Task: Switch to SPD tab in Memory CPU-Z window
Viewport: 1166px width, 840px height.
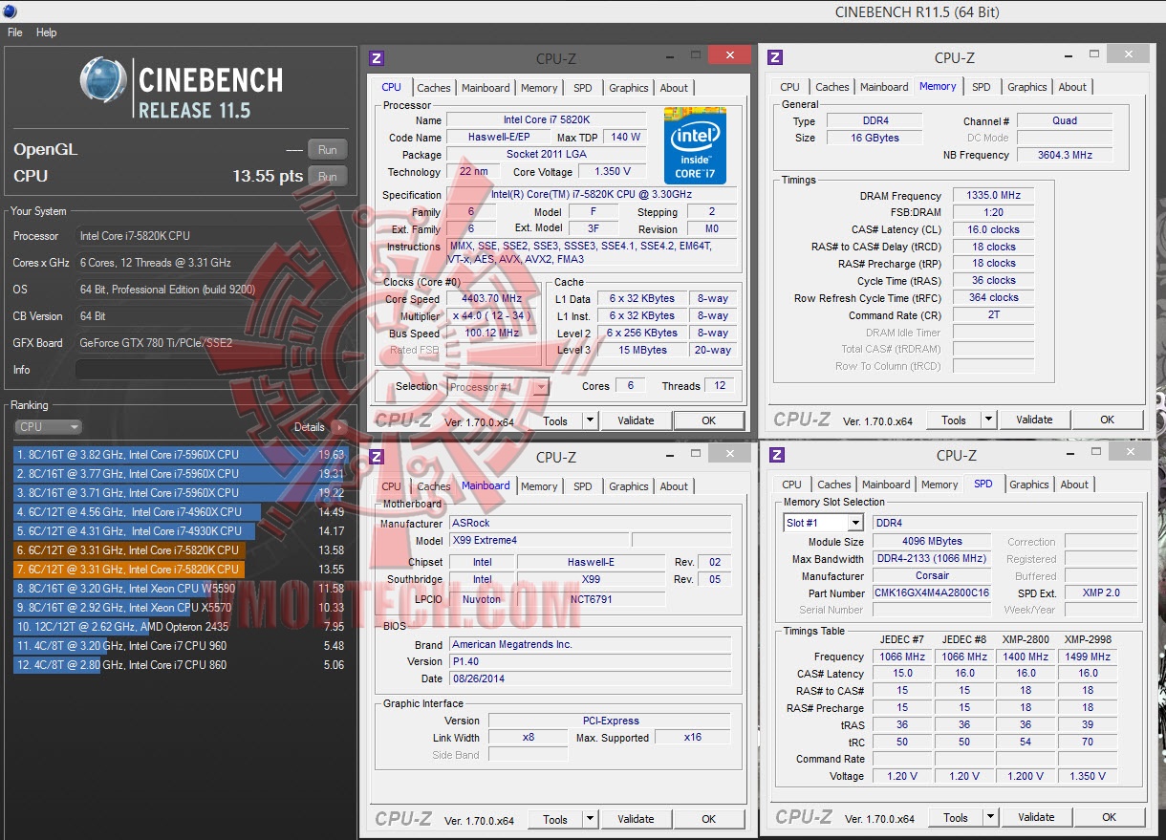Action: 982,87
